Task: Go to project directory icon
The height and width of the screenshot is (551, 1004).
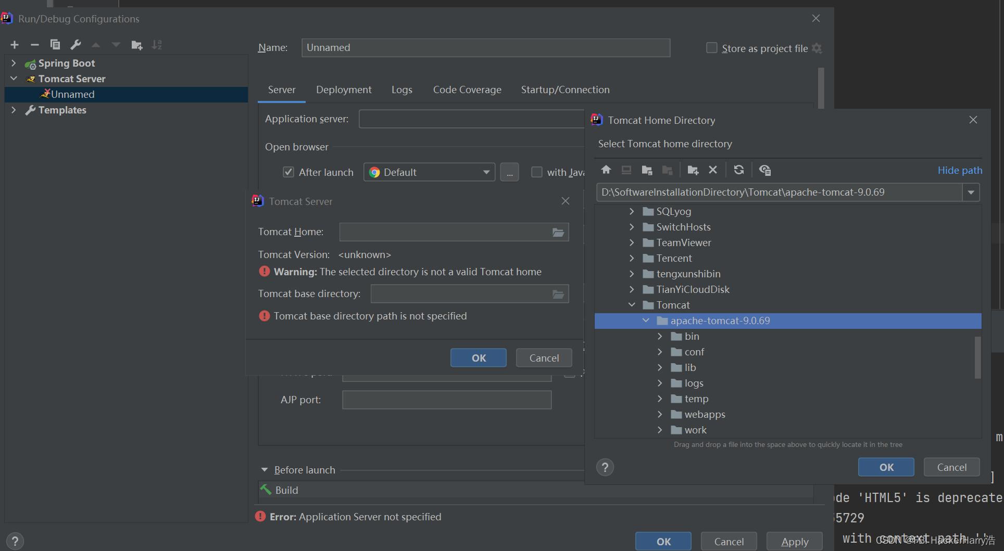Action: coord(647,170)
